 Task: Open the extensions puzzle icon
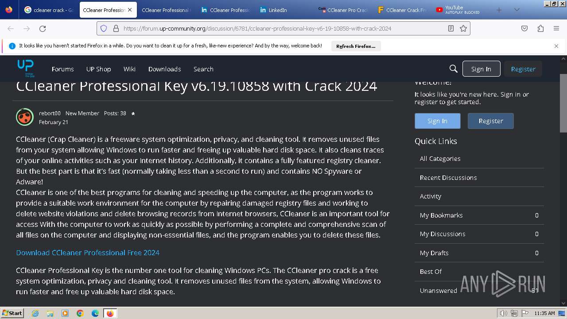click(x=540, y=28)
